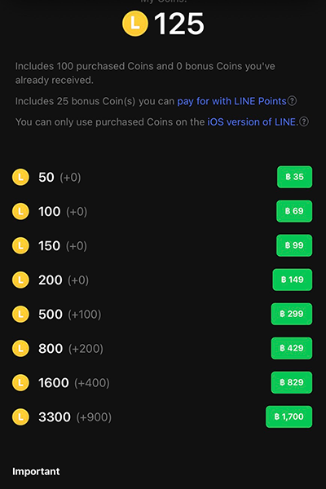Purchase 3300 coins with ฿1,700 button

coord(289,416)
